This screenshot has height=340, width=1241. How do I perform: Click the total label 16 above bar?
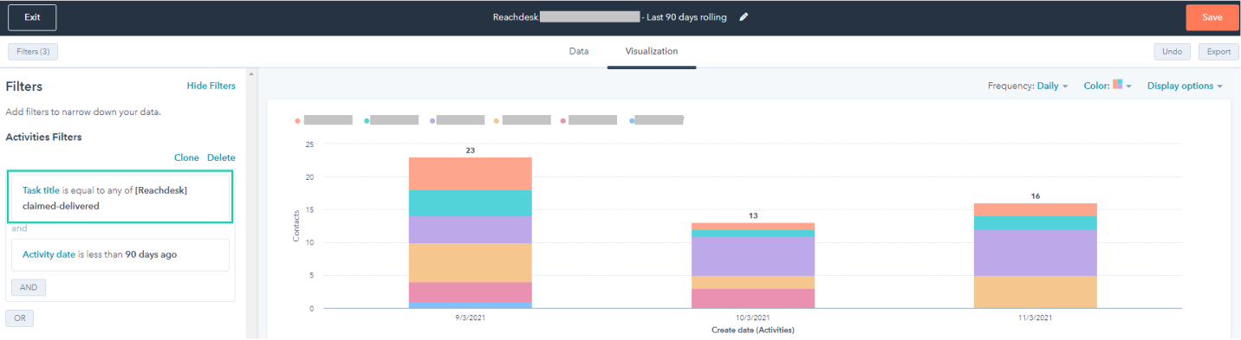[1036, 196]
